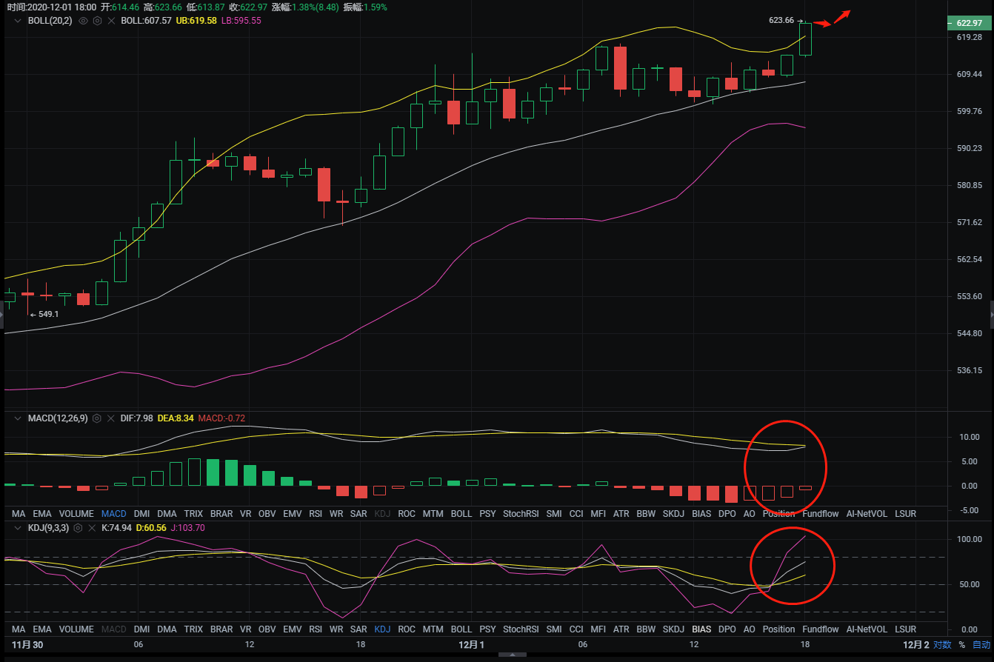Choose BOLL in row under MACD chart

(461, 513)
